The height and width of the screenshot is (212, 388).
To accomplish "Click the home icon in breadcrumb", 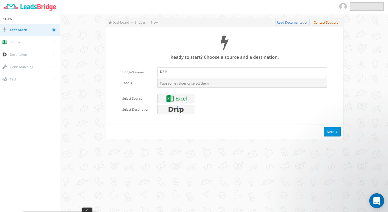I will pos(110,23).
